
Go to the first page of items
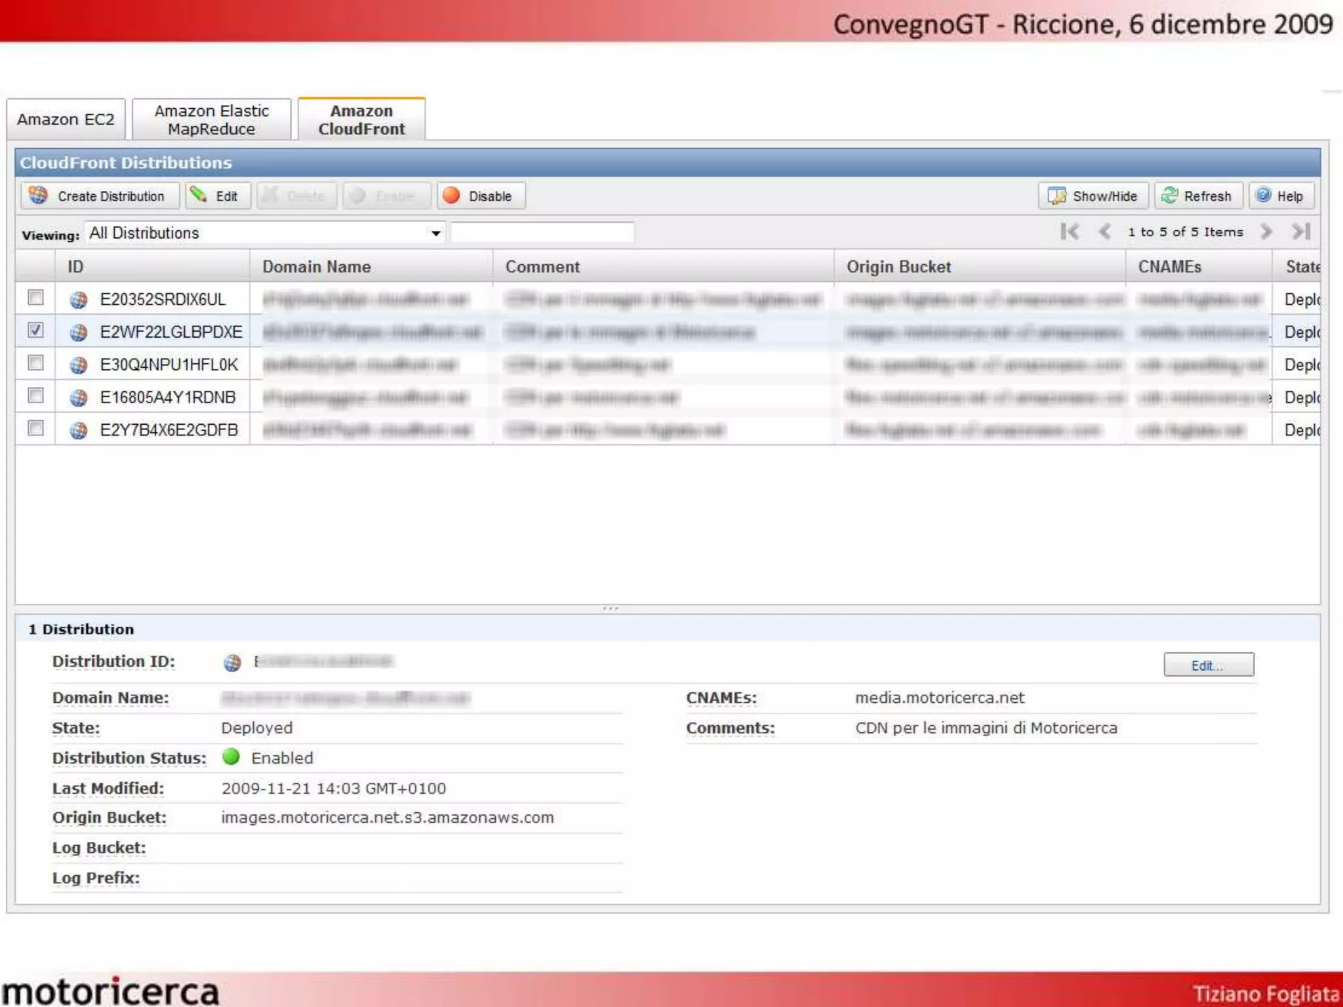coord(1070,231)
